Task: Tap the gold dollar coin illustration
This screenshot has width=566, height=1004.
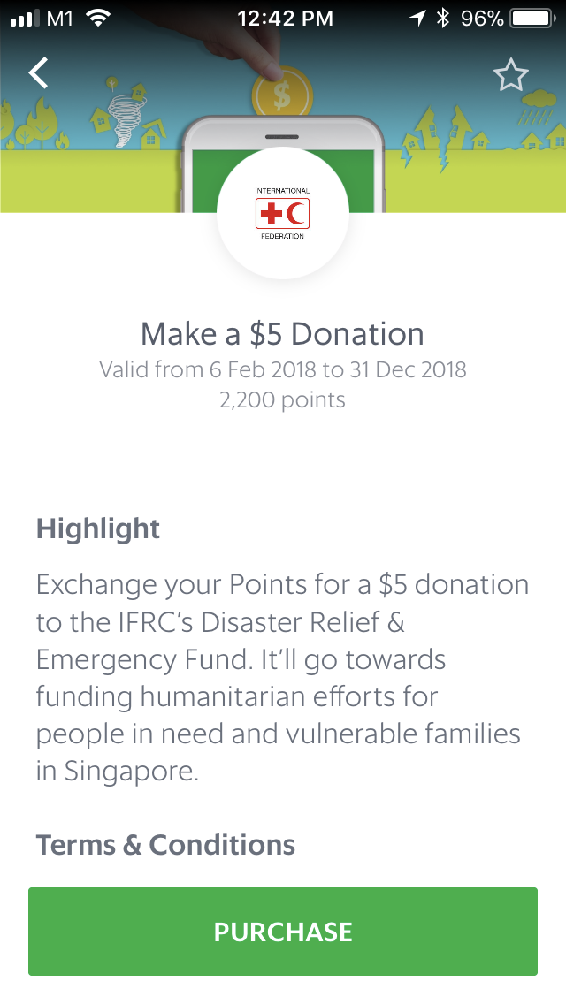Action: [x=281, y=95]
